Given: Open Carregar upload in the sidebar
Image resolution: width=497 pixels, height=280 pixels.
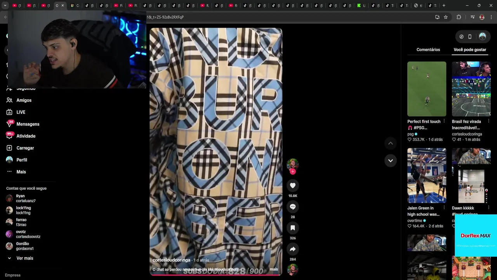Looking at the screenshot, I should [x=25, y=148].
